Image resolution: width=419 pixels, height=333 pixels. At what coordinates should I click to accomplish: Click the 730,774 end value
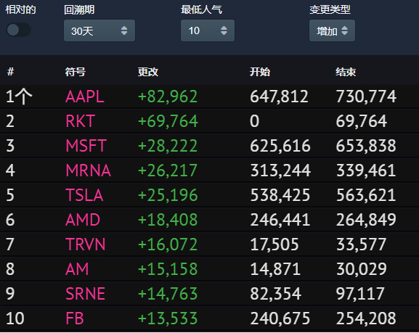pos(366,96)
